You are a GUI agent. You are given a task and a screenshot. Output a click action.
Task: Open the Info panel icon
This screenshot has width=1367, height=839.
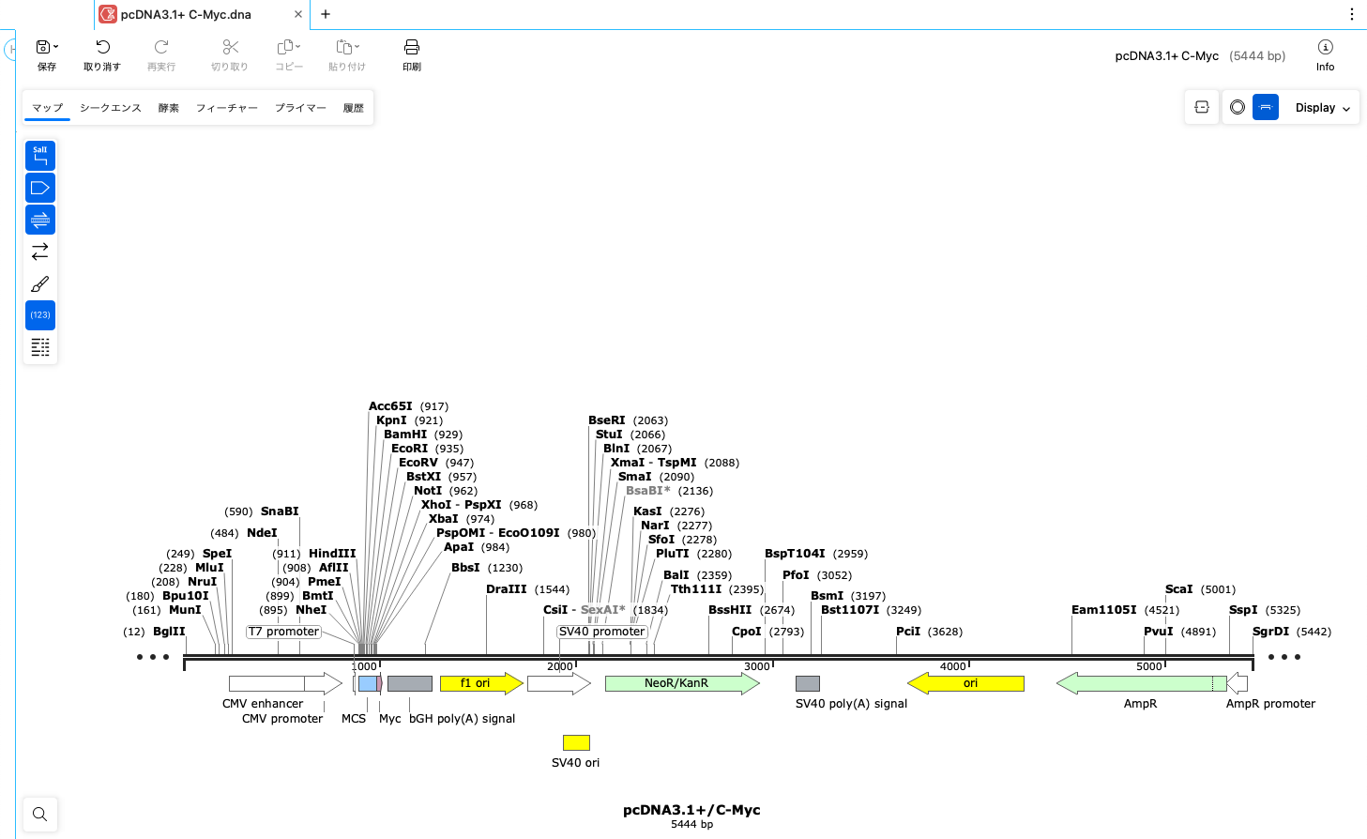click(x=1325, y=48)
